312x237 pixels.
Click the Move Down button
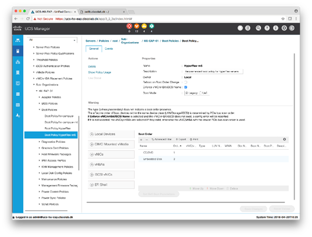(x=216, y=188)
